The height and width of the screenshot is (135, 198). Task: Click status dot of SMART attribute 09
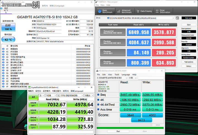point(3,71)
